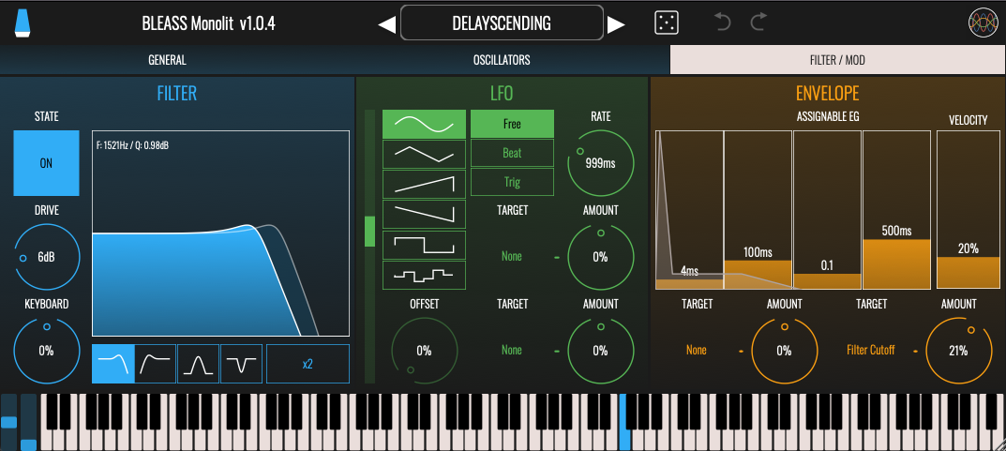Open the DELAYSCENDING preset name selector
This screenshot has width=1006, height=451.
click(x=502, y=23)
